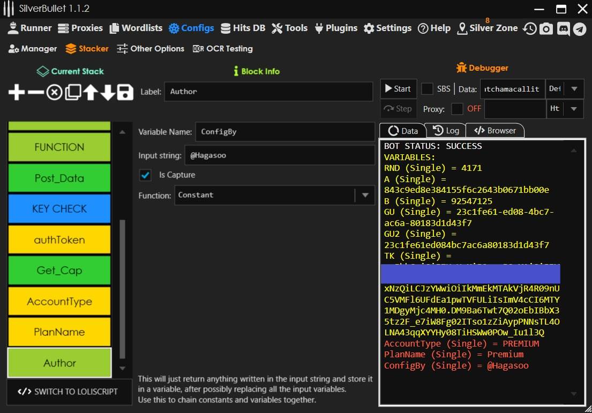This screenshot has height=413, width=592.
Task: Move selected block up with arrow icon
Action: click(90, 93)
